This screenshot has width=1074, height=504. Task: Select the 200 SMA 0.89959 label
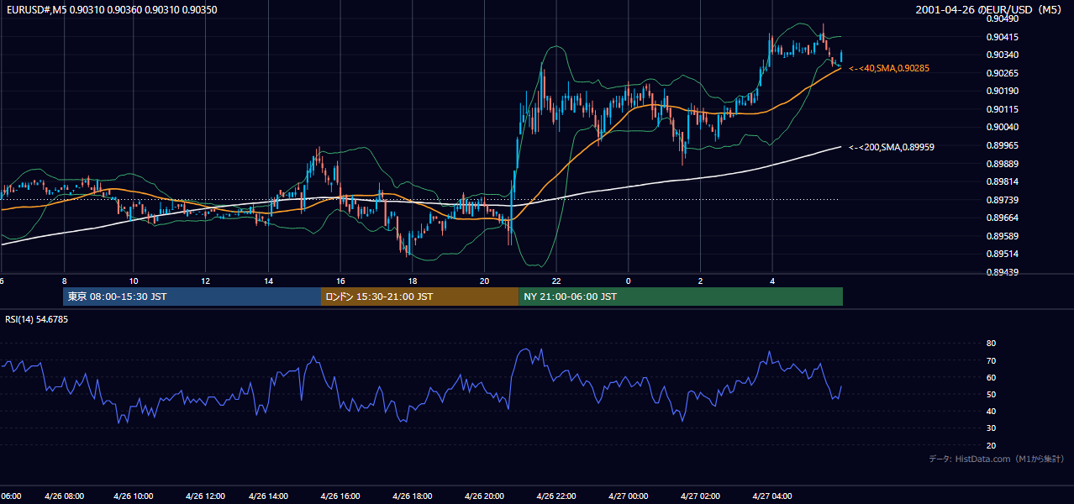[x=892, y=147]
